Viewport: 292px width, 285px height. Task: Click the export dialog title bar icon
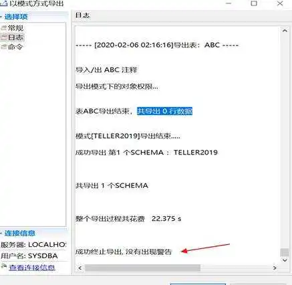coord(3,3)
